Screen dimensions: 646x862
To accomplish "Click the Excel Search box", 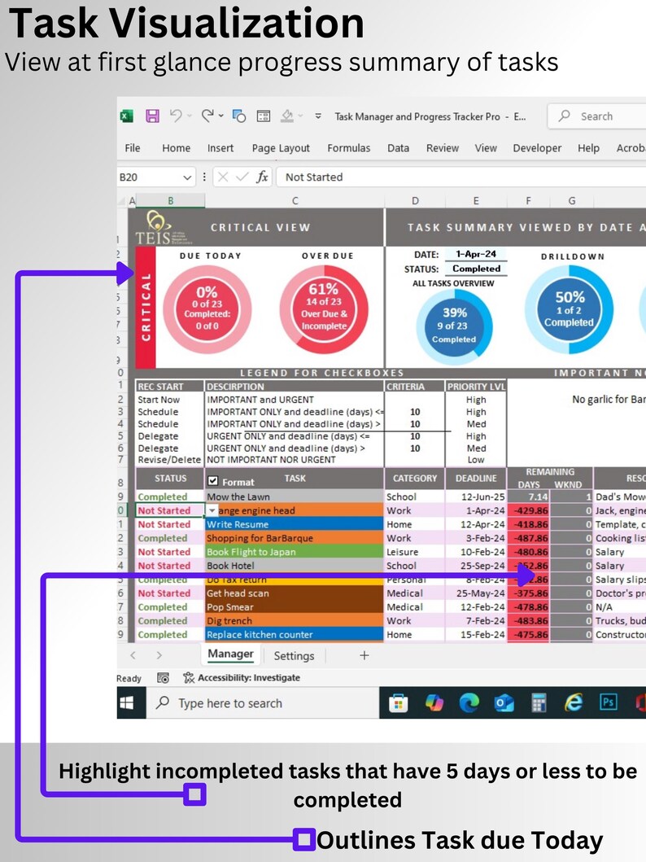I will pos(598,116).
